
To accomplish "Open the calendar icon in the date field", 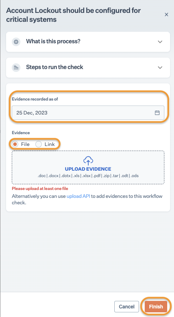I will coord(157,113).
